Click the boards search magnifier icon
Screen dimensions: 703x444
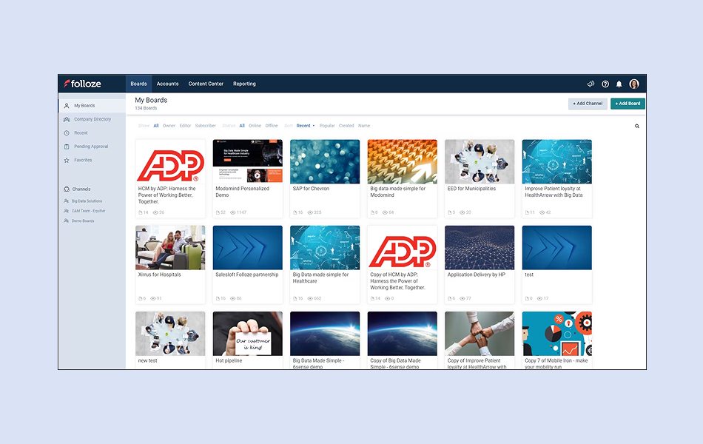[x=637, y=126]
